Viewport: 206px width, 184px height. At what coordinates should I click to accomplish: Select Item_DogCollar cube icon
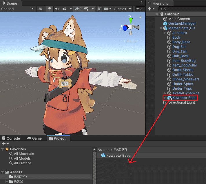169,65
